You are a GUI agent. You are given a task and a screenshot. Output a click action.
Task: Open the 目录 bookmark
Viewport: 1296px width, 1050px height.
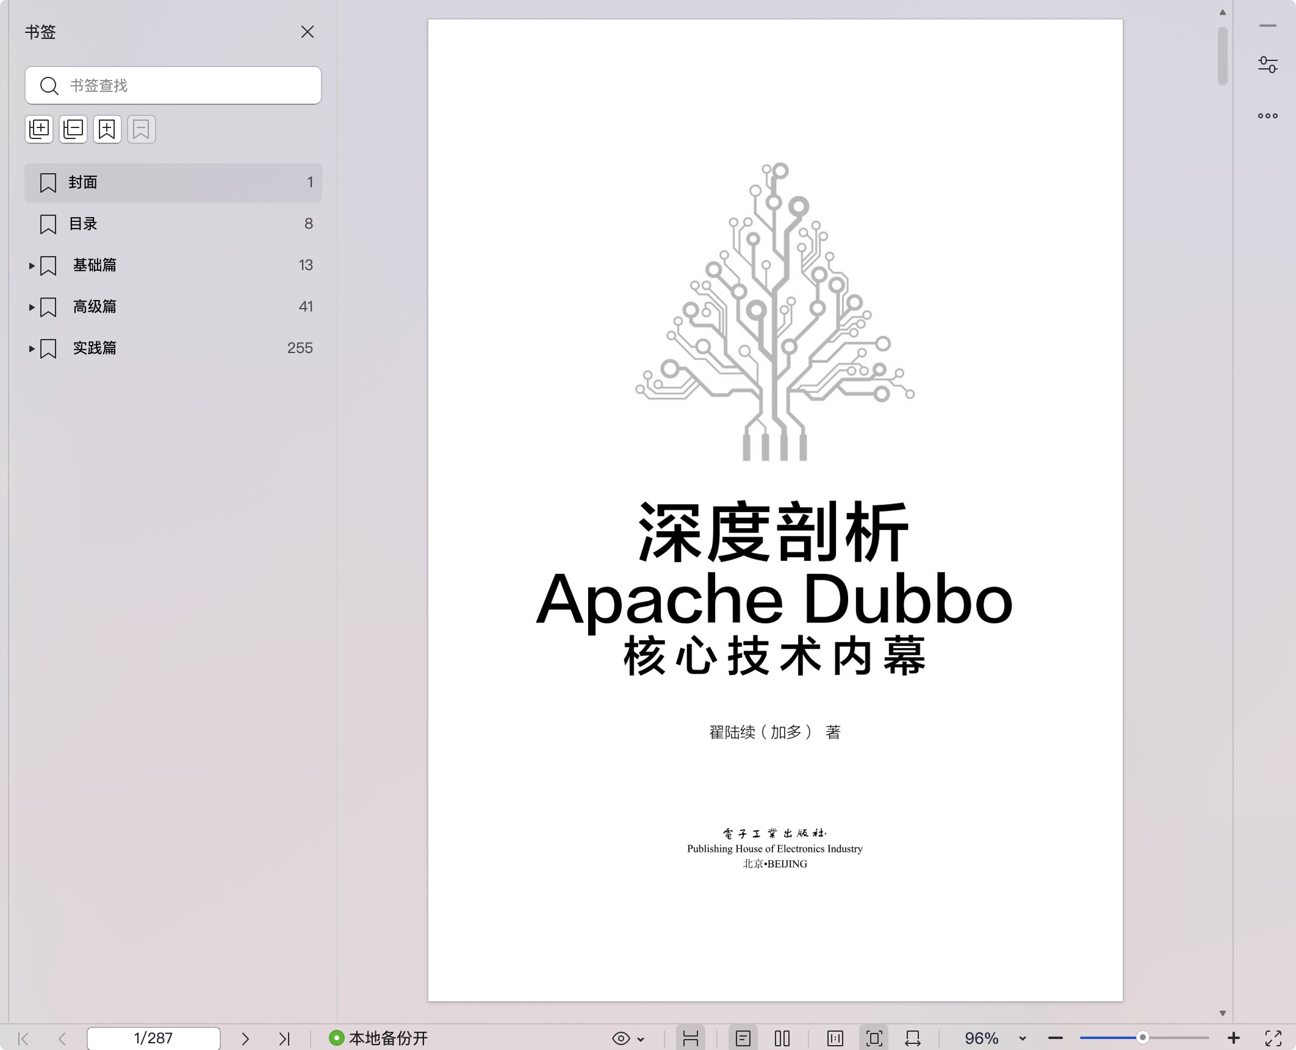click(x=173, y=224)
